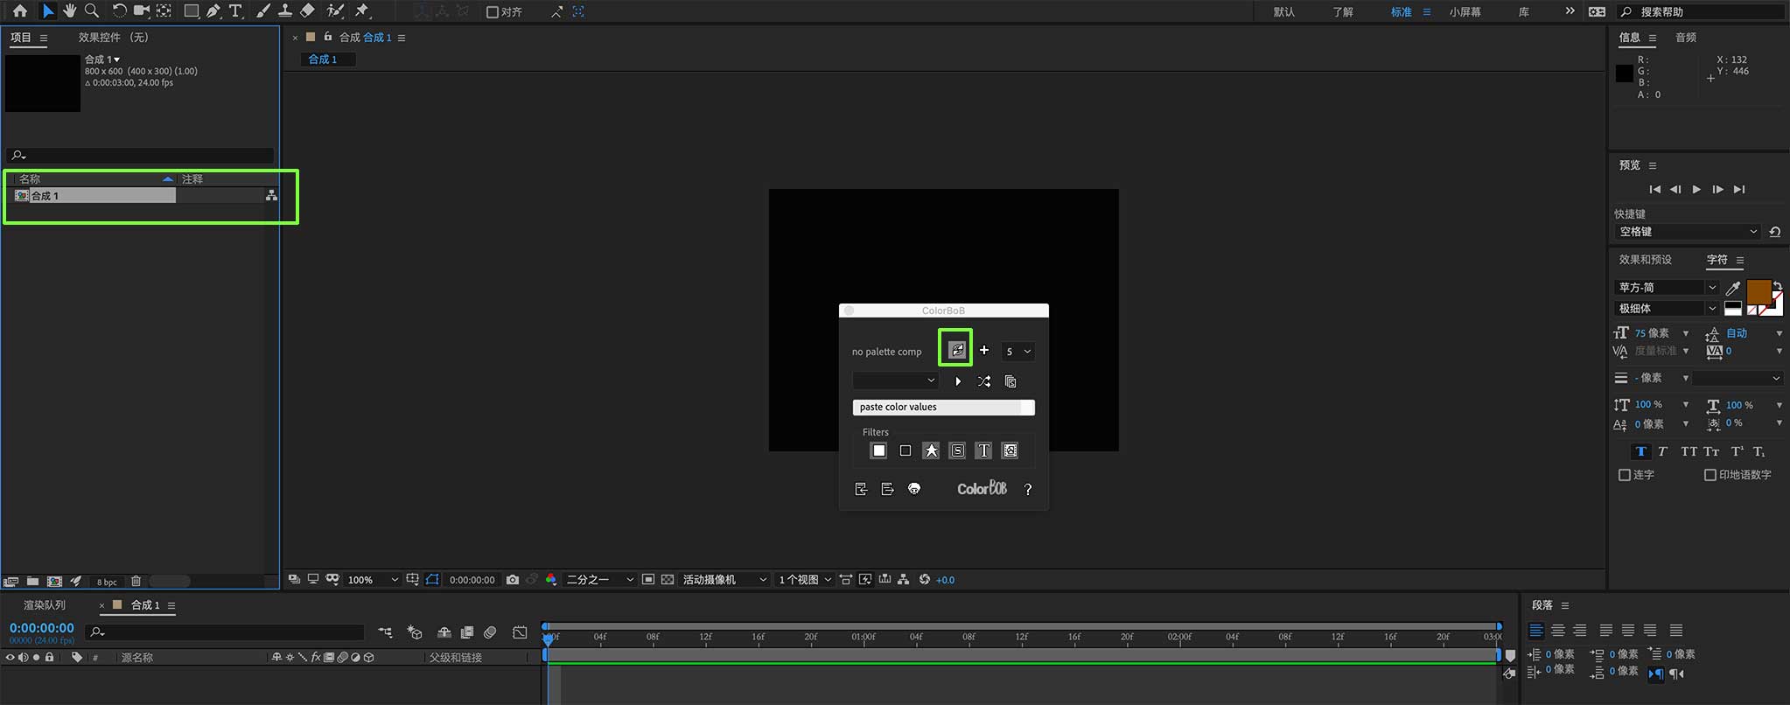Click the ColorBoB plus add icon
1790x705 pixels.
pyautogui.click(x=984, y=350)
